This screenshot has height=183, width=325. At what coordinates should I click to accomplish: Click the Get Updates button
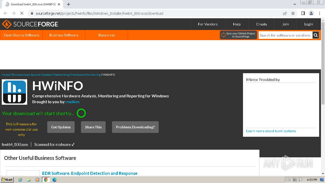[x=61, y=127]
